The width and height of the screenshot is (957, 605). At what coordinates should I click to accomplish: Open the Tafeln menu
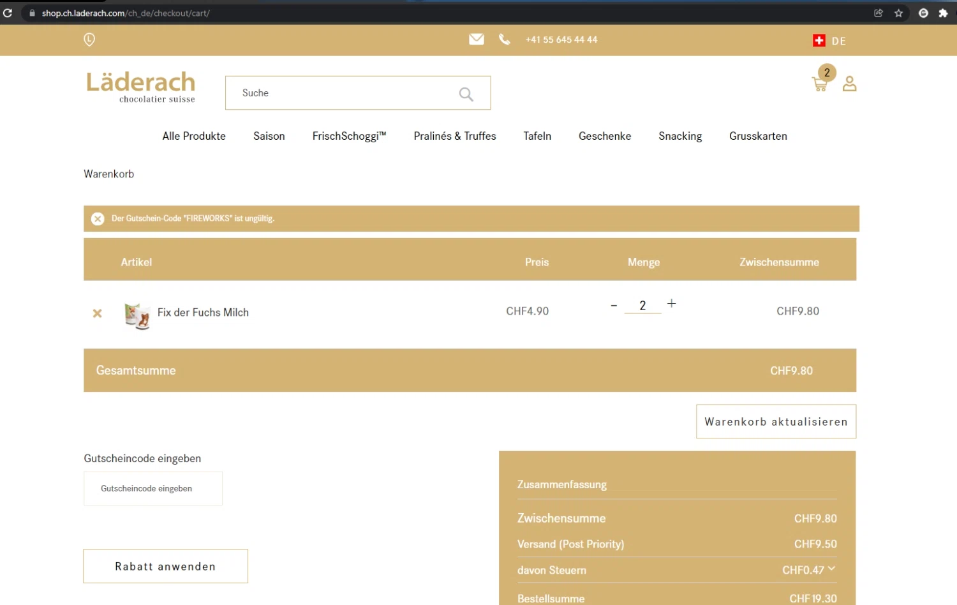tap(537, 136)
